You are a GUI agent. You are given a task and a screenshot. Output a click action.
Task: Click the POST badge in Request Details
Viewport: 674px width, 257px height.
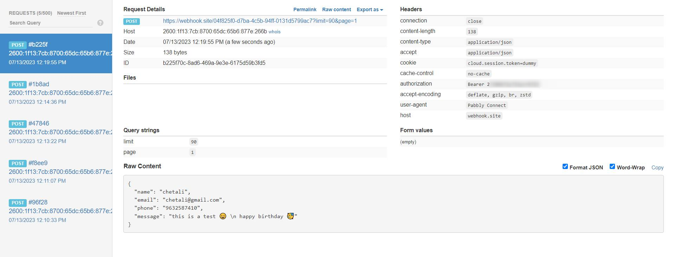point(131,21)
